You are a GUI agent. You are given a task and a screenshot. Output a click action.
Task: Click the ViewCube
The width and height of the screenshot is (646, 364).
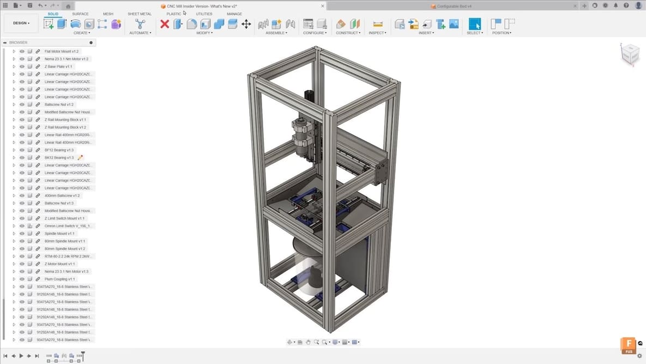(x=630, y=53)
